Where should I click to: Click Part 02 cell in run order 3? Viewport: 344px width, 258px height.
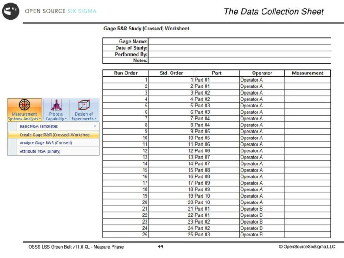(x=216, y=93)
